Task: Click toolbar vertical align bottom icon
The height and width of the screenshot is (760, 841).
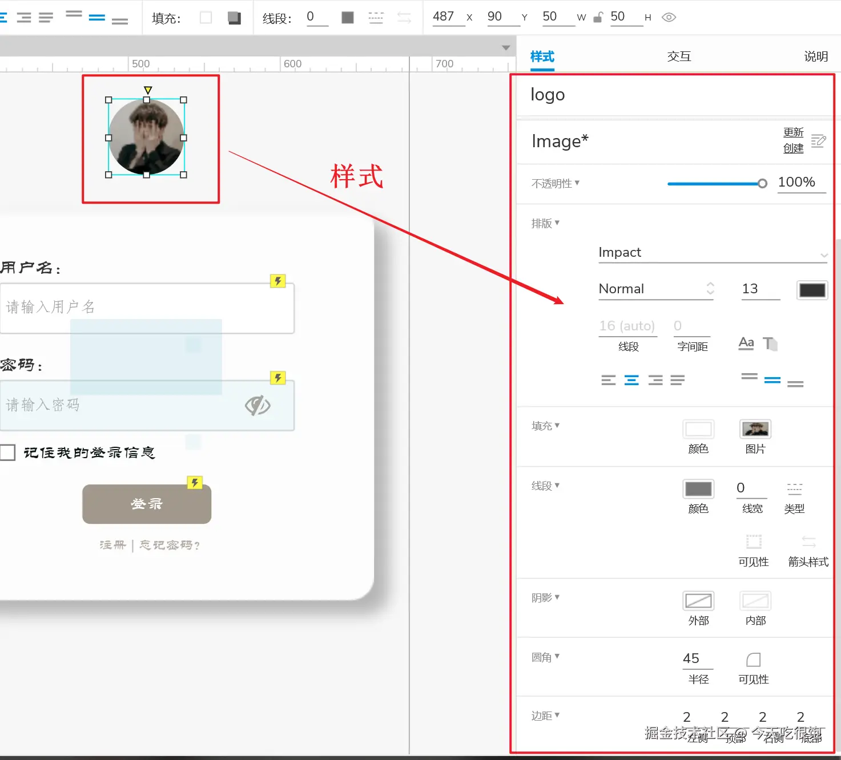Action: [120, 22]
